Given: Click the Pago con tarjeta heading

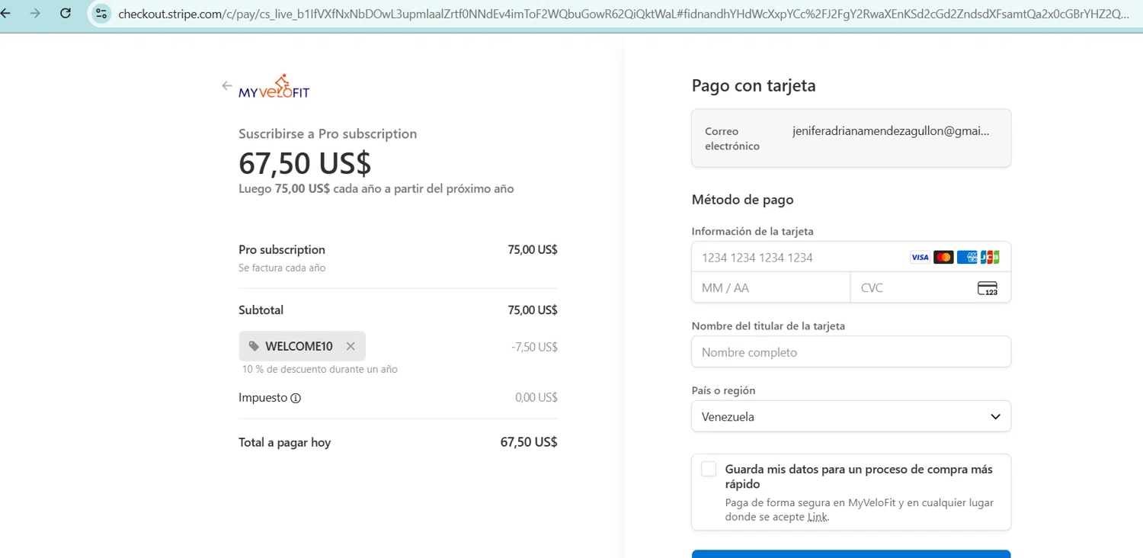Looking at the screenshot, I should click(754, 85).
